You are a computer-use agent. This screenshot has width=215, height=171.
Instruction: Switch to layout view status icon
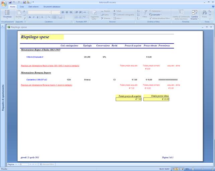(179, 169)
